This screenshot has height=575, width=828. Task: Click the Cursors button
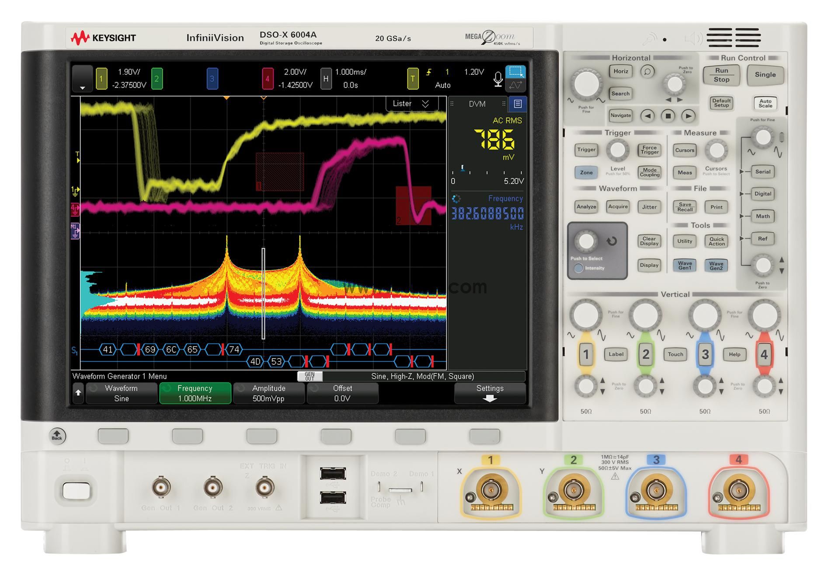pyautogui.click(x=685, y=150)
